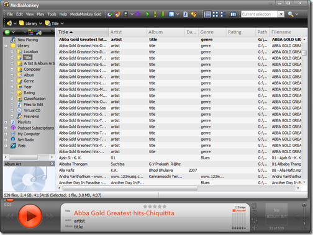
Task: Sort by the Album column header
Action: pyautogui.click(x=166, y=32)
